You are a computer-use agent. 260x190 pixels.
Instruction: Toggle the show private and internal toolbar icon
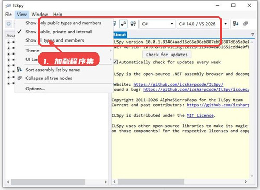[x=123, y=24]
